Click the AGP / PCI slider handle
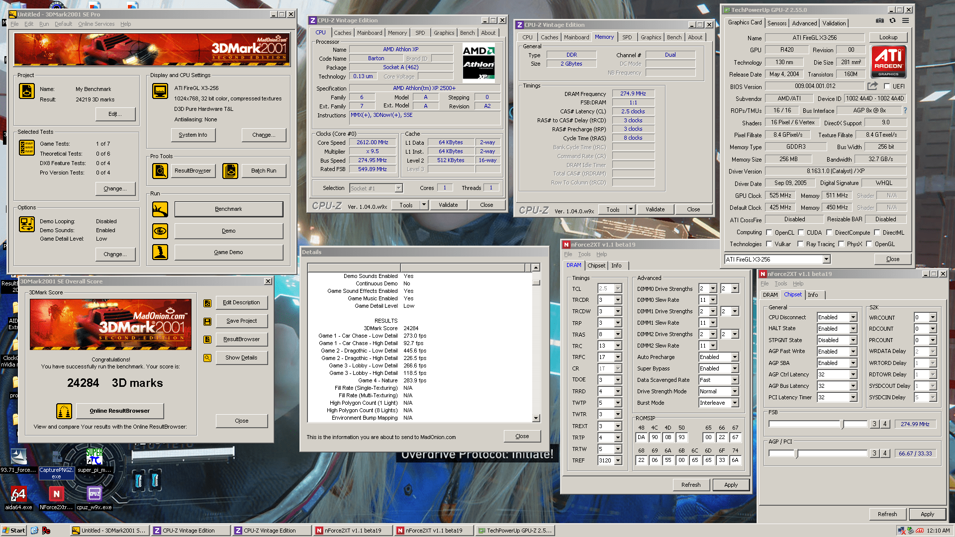Image resolution: width=955 pixels, height=537 pixels. click(x=796, y=453)
